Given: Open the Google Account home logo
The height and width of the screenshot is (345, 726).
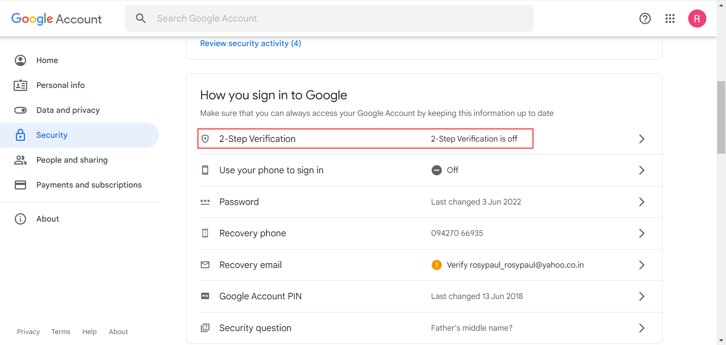Looking at the screenshot, I should click(56, 19).
